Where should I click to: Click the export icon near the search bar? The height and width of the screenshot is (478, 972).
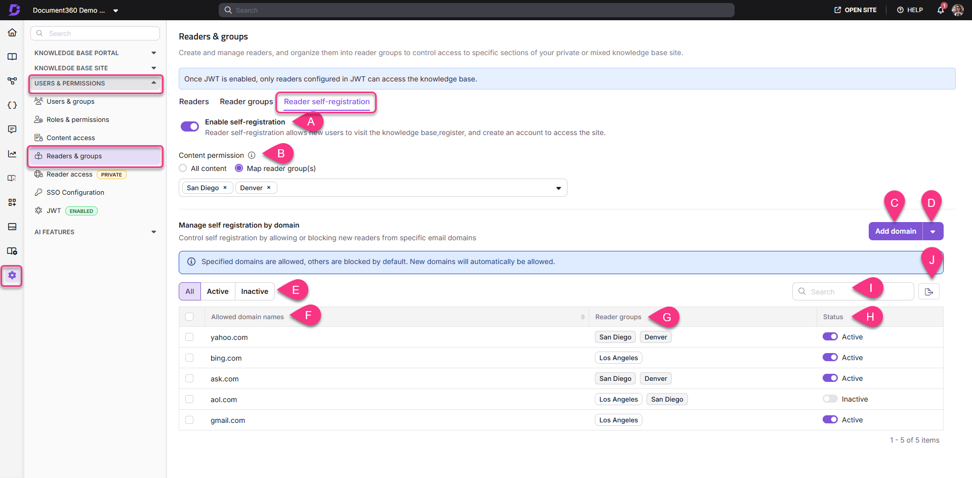point(929,291)
